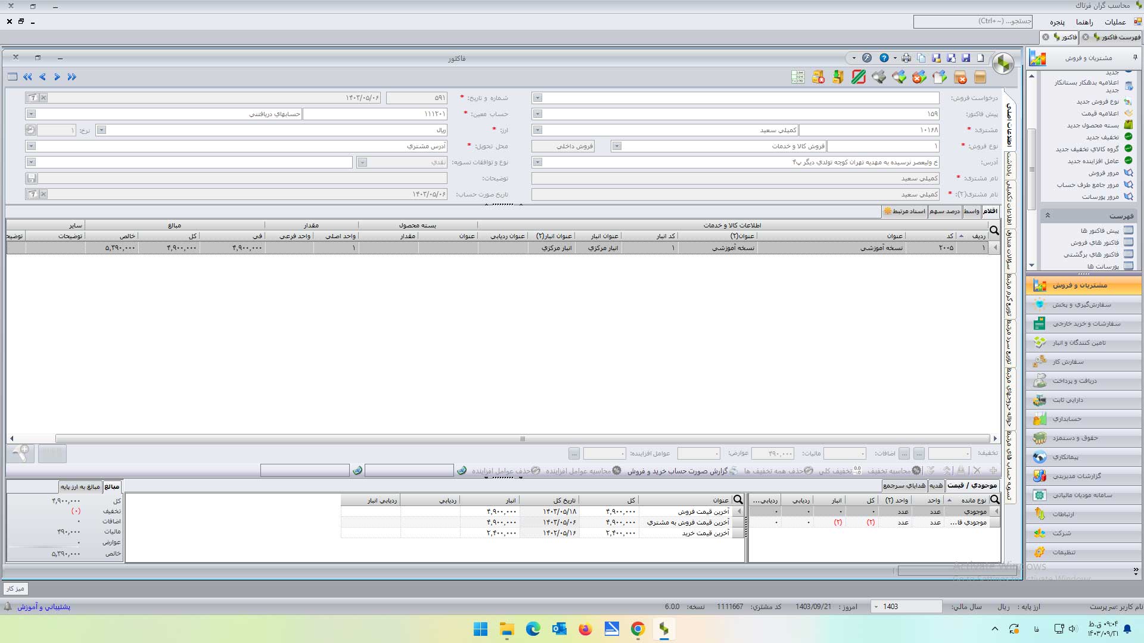Switch to the اسناد مرتبط tab

click(904, 211)
